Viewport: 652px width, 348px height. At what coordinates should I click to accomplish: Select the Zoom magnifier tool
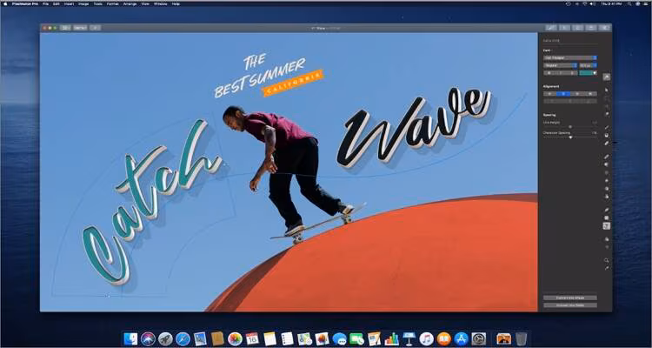(607, 260)
